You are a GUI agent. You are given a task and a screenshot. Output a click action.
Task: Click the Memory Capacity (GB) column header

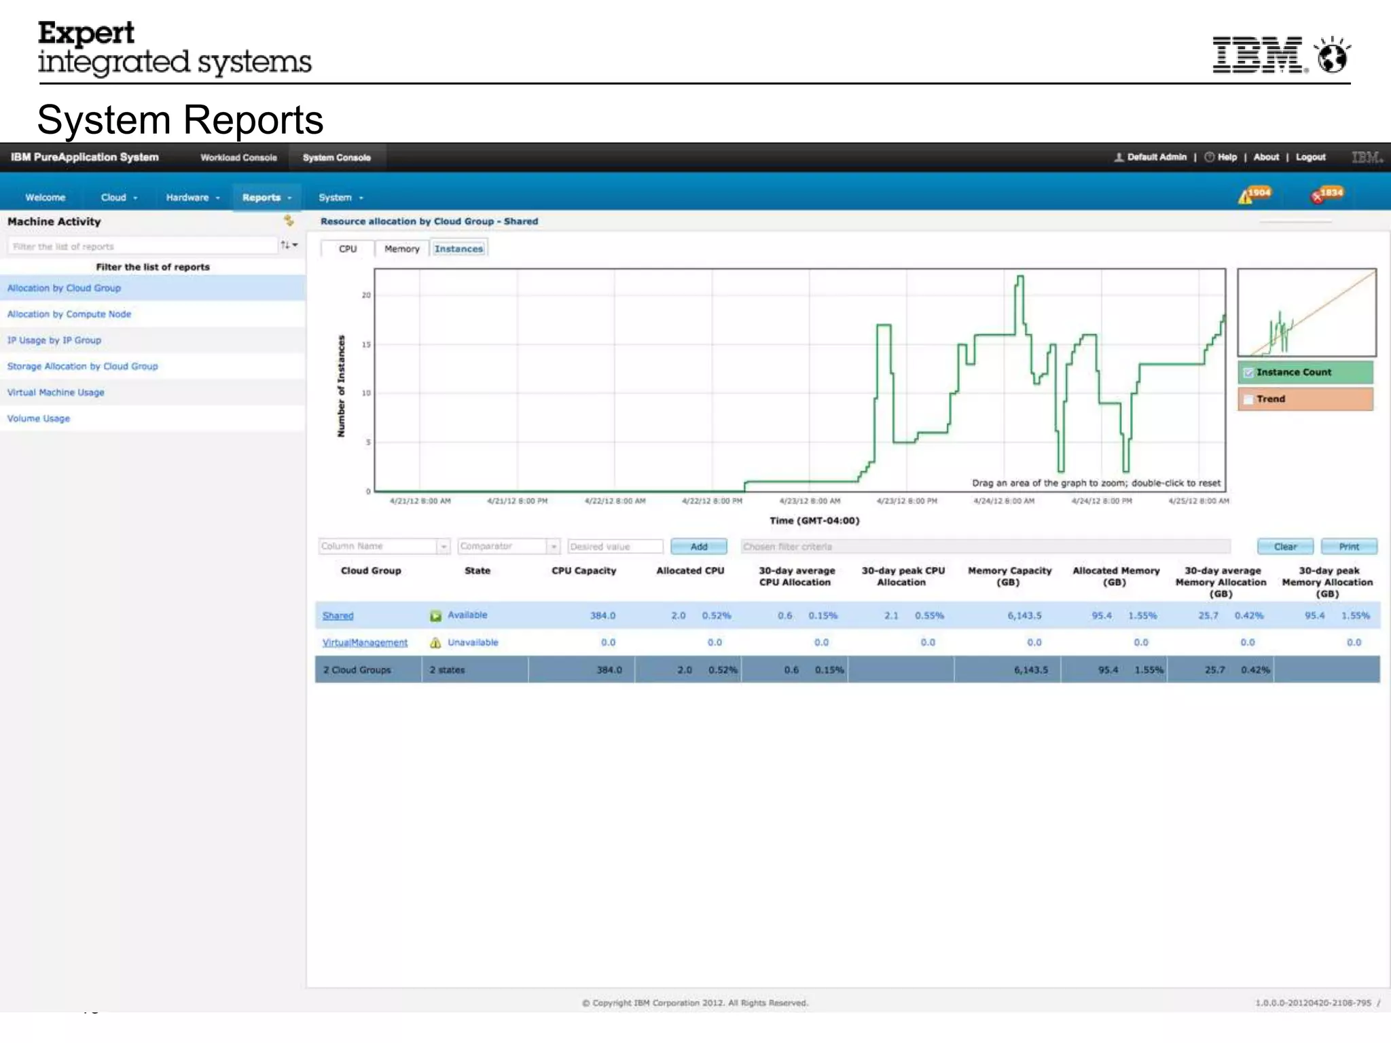(x=1009, y=577)
